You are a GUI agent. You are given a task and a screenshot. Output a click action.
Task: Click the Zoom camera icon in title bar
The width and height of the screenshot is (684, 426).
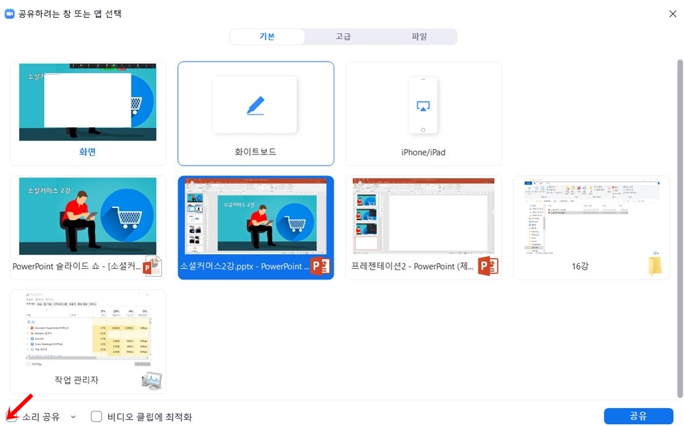tap(9, 13)
